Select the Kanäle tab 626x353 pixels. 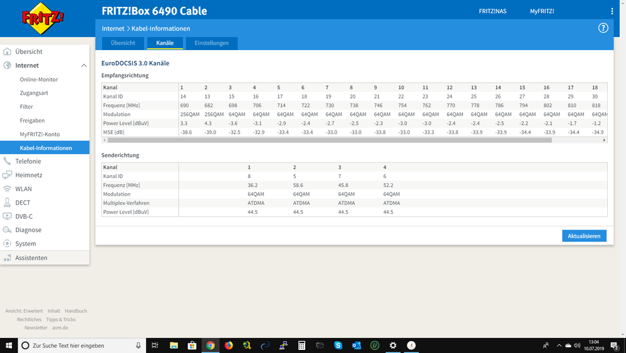(165, 43)
